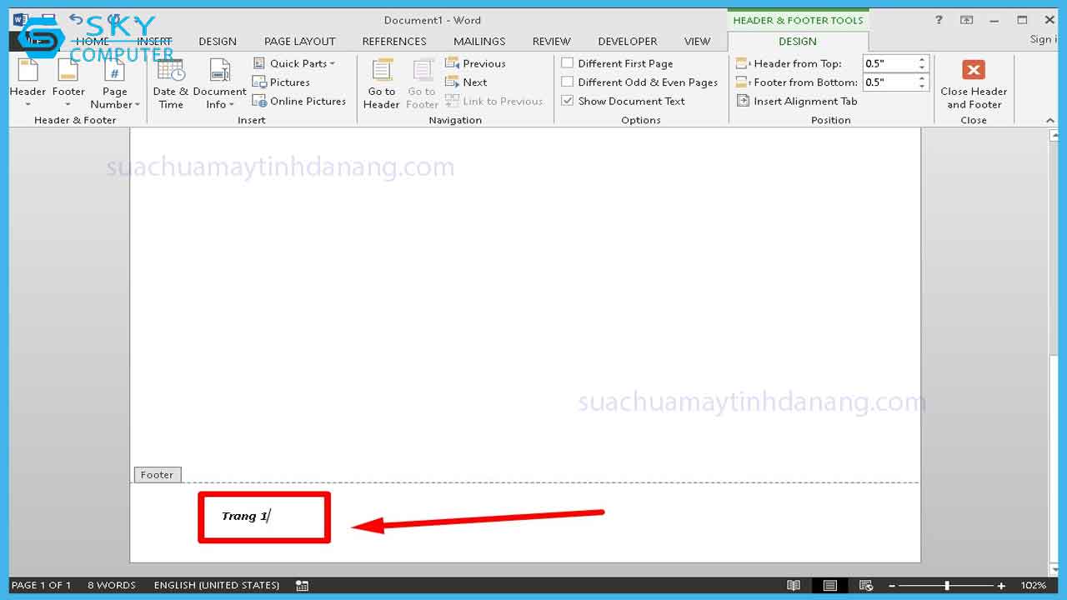Switch to the REFERENCES tab
The width and height of the screenshot is (1067, 600).
pos(394,41)
